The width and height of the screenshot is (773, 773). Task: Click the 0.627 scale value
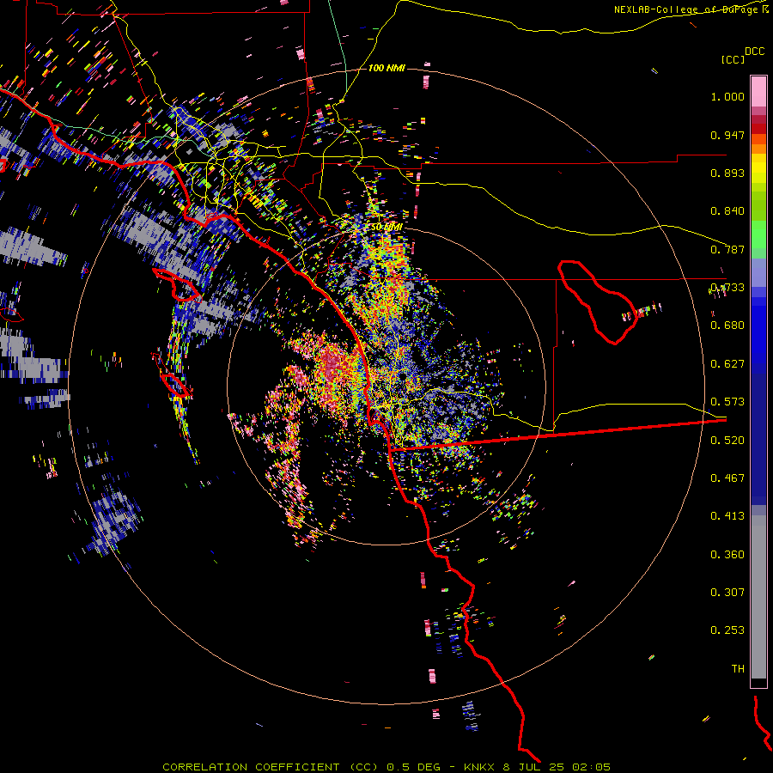[727, 364]
